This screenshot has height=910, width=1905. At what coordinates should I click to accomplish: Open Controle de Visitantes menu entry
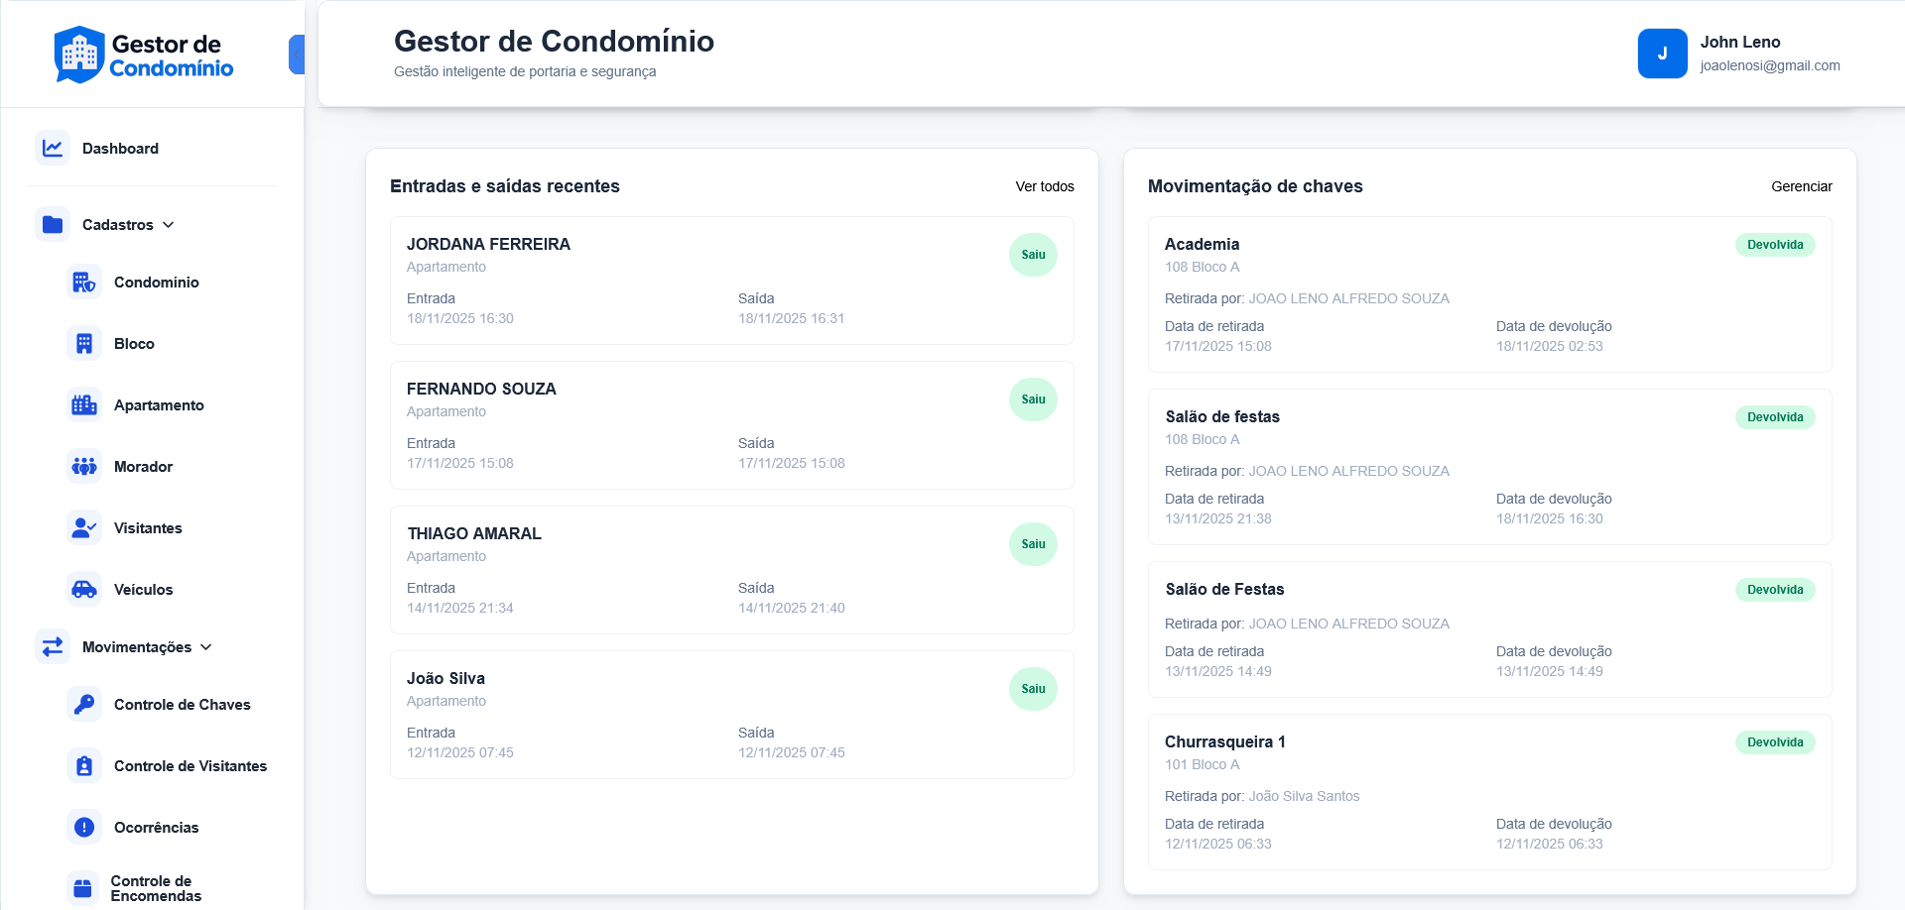[x=189, y=765]
